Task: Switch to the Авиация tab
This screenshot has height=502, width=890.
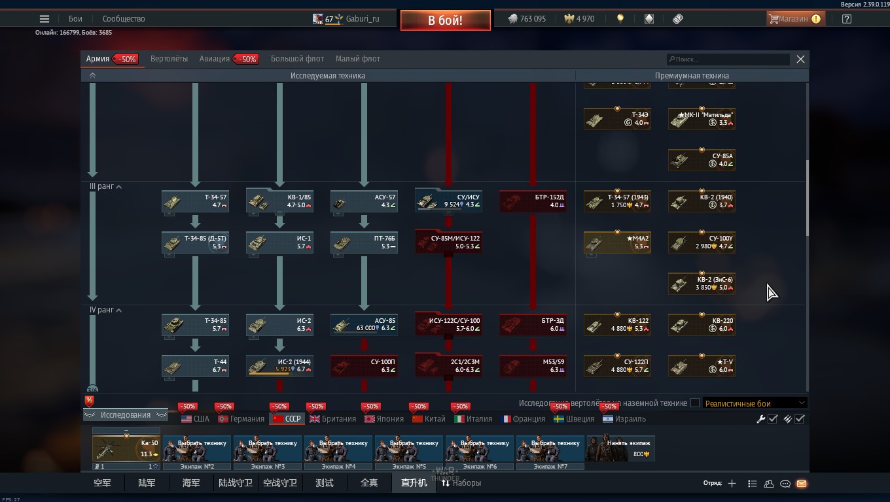Action: [215, 59]
